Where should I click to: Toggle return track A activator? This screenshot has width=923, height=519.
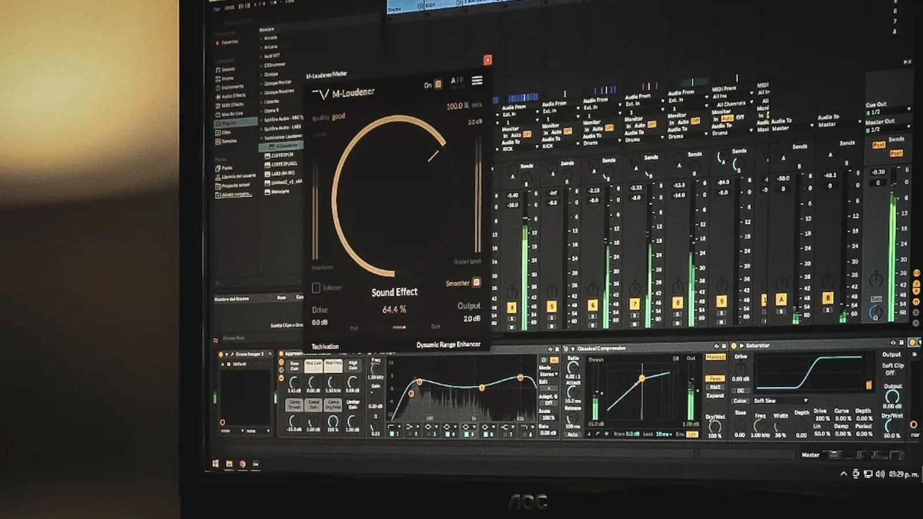(781, 299)
